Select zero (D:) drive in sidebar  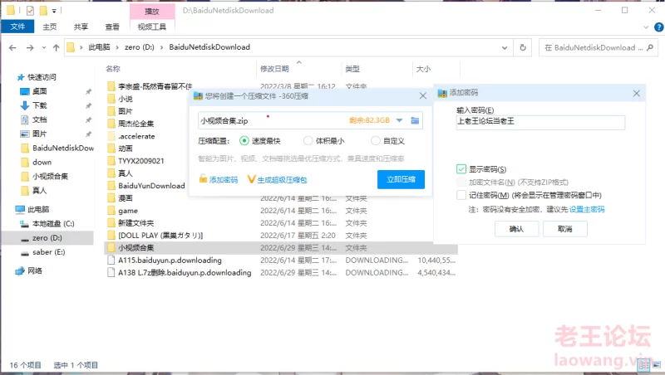48,237
